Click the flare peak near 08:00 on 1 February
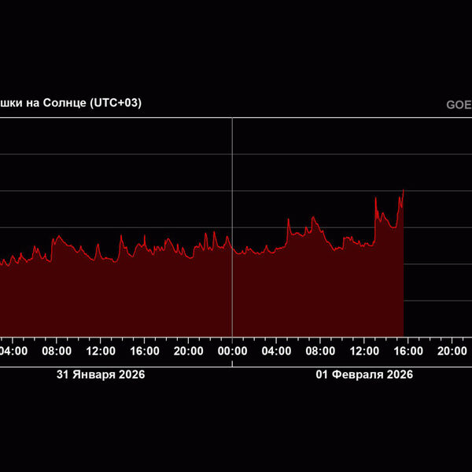Viewport: 472px width, 472px height. tap(313, 217)
